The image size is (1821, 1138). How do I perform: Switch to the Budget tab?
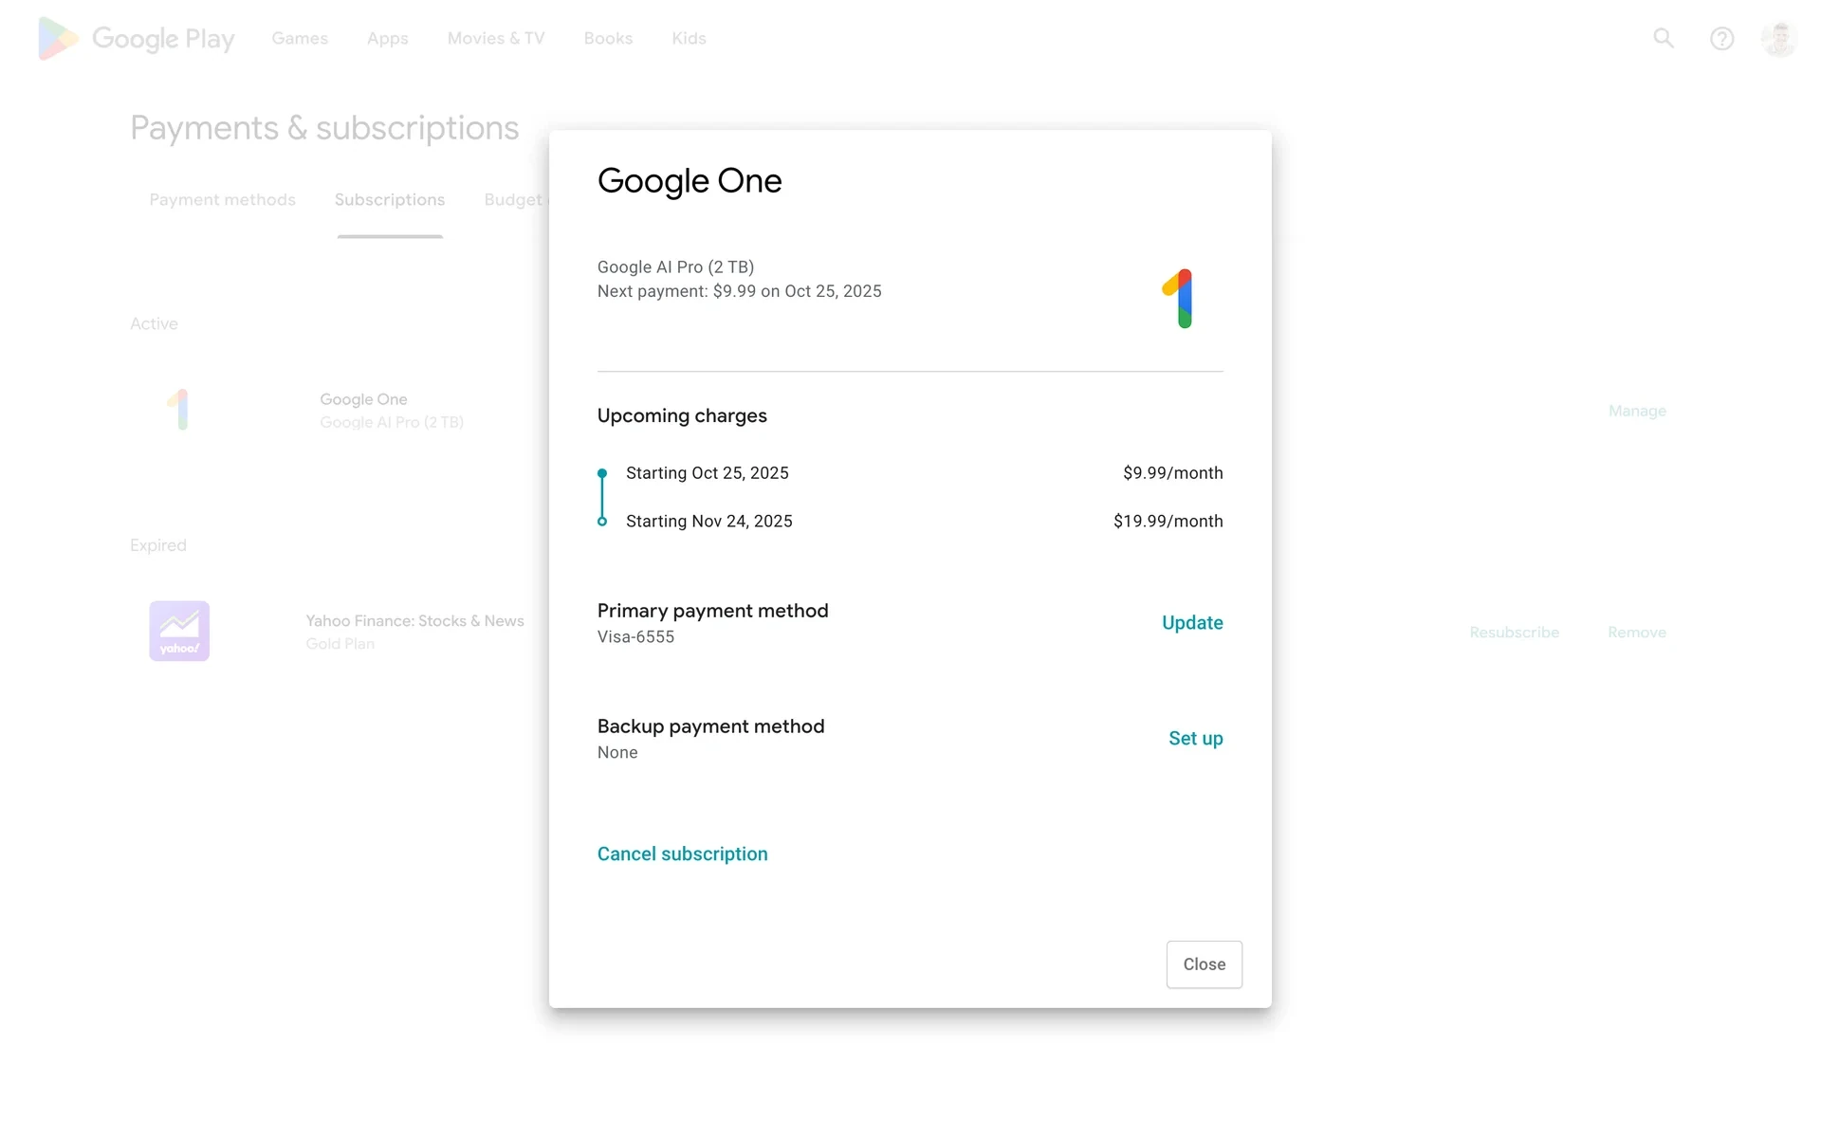(515, 200)
